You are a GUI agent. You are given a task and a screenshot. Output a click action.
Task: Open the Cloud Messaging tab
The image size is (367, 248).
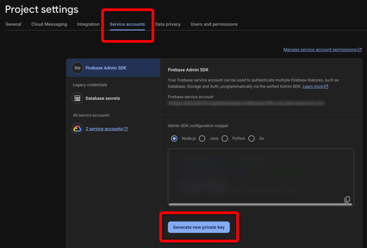49,24
